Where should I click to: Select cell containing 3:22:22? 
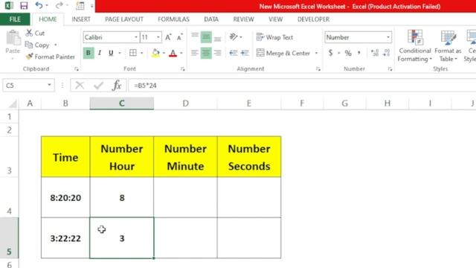(65, 238)
